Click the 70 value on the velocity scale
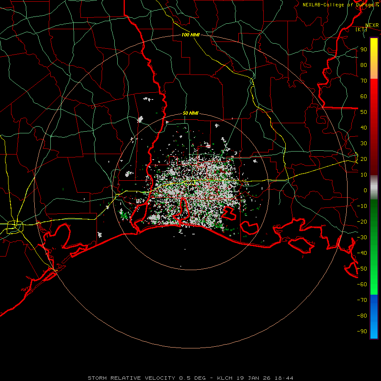 364,81
